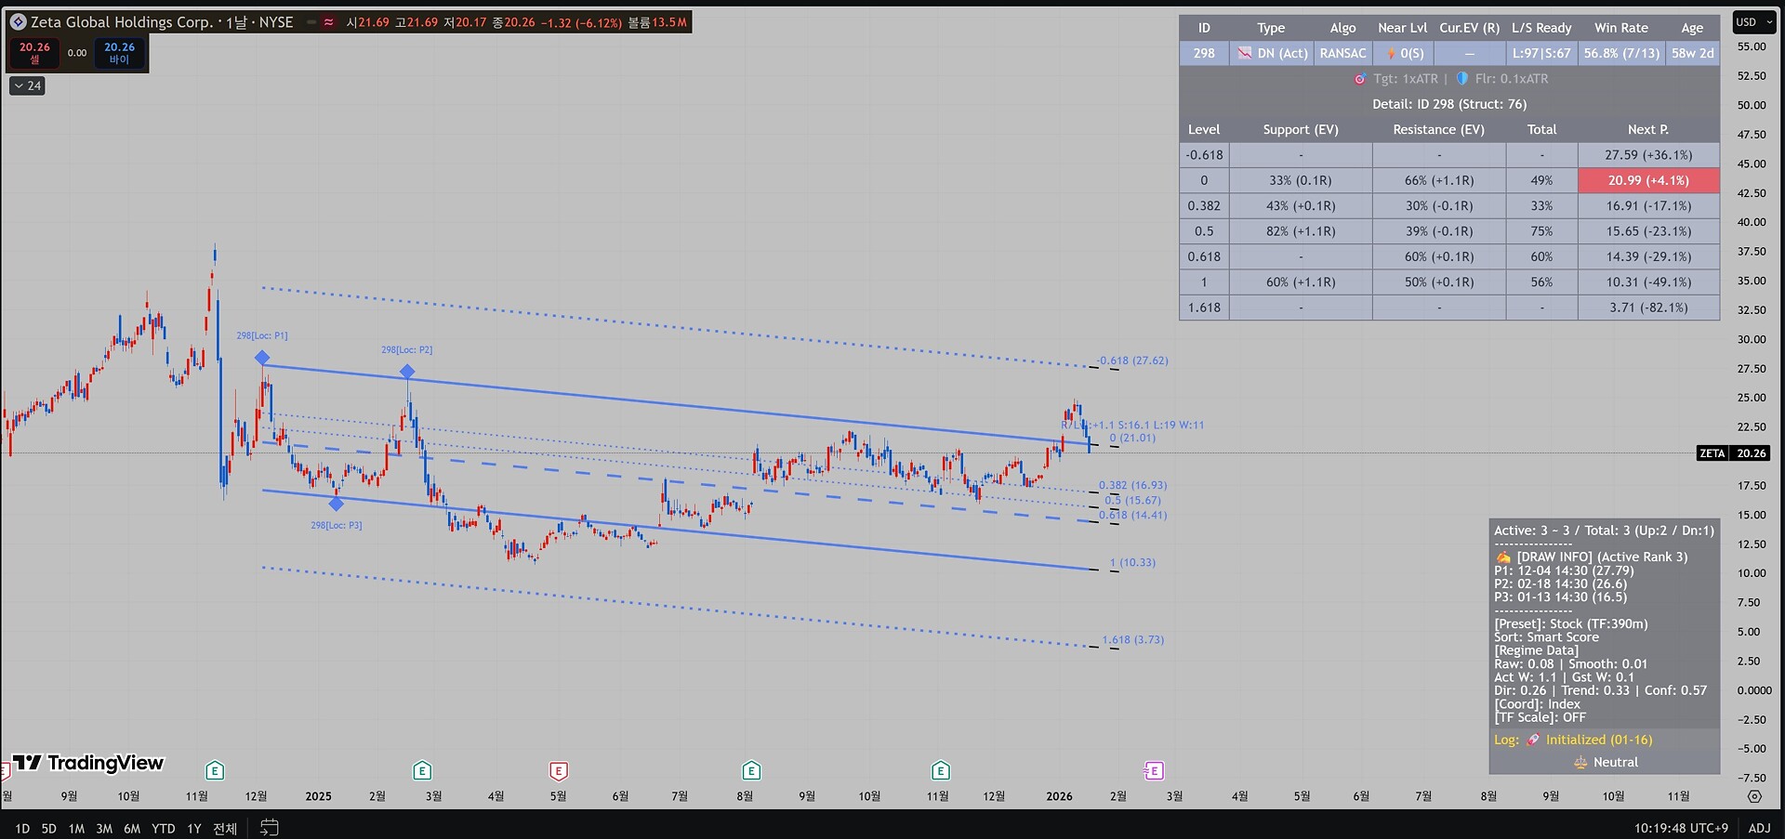Viewport: 1785px width, 839px height.
Task: Click green earnings marker between 2월 and 3월
Action: click(x=422, y=770)
